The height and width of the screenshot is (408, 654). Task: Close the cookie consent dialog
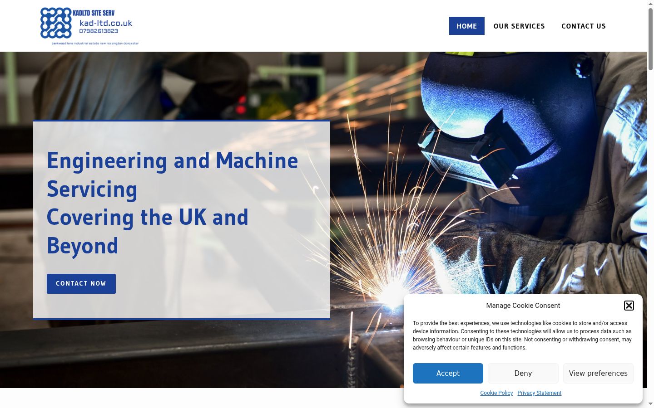click(629, 306)
